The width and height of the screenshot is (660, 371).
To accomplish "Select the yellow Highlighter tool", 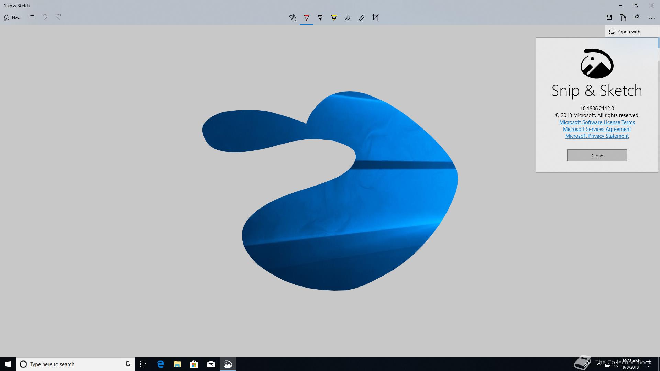I will point(334,18).
